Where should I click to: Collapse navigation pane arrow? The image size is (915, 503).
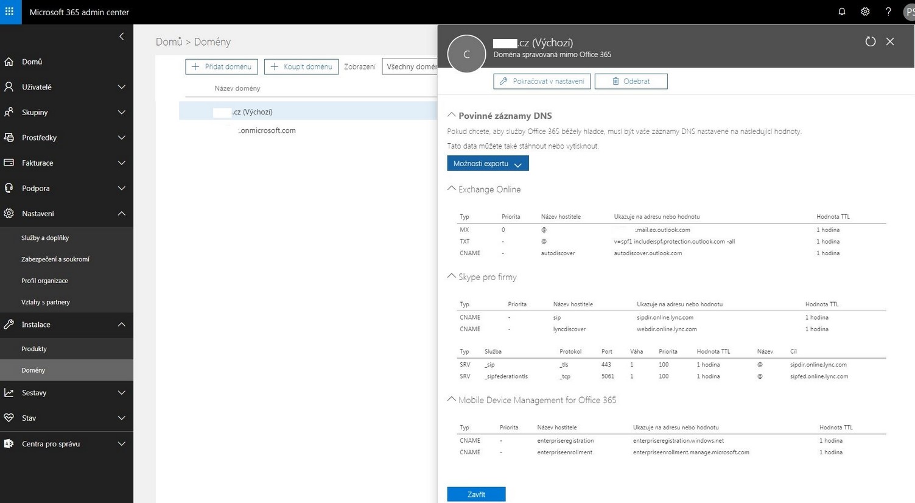click(122, 37)
